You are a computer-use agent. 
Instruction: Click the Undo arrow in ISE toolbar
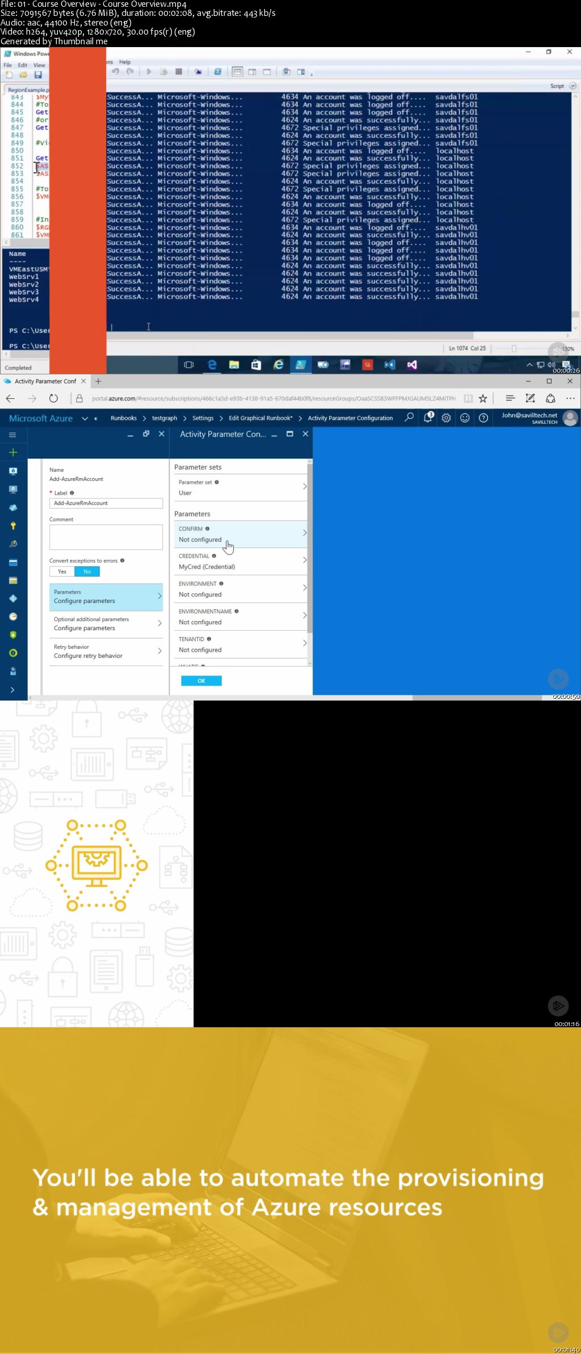(x=116, y=72)
